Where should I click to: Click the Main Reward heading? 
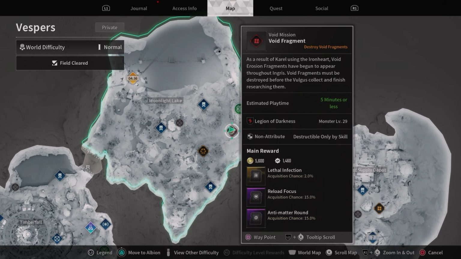[x=263, y=151]
